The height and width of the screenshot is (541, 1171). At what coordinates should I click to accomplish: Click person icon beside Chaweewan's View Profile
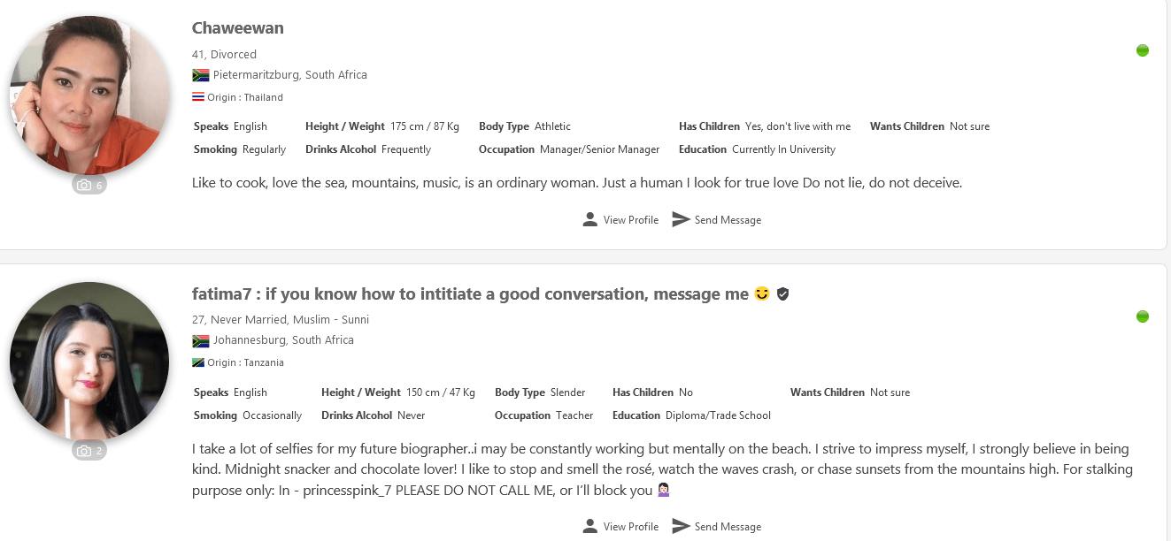(x=590, y=219)
